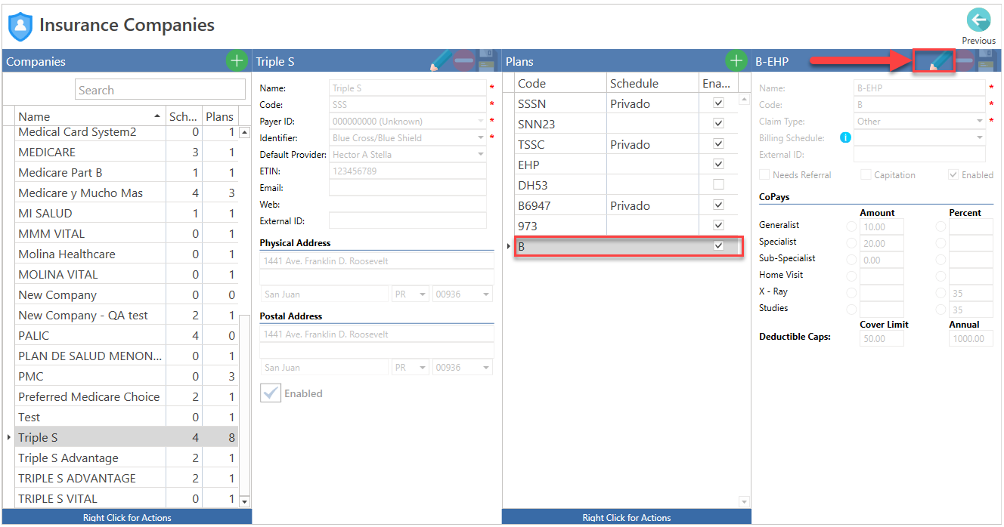Image resolution: width=1004 pixels, height=527 pixels.
Task: Edit the B-EHP plan with pencil icon
Action: coord(939,61)
